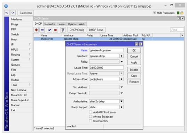Open the Authoritative dropdown
188x134 pixels.
pyautogui.click(x=122, y=101)
